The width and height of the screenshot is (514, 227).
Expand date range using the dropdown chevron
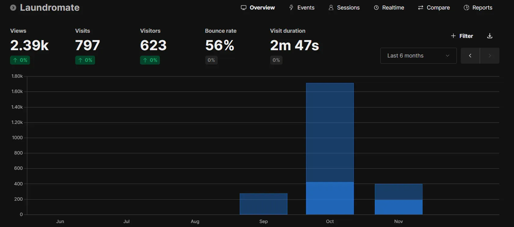pyautogui.click(x=447, y=56)
